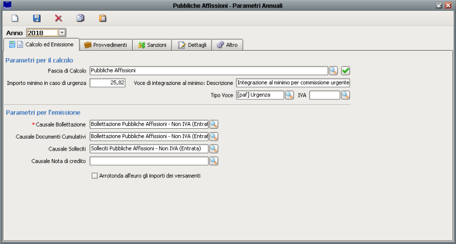This screenshot has height=244, width=456.
Task: Click the Causale Solleciti field
Action: pos(149,149)
